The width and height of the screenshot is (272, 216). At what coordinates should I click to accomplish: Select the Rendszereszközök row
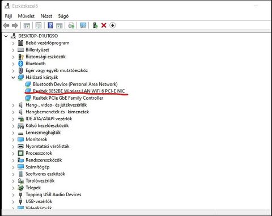[x=44, y=160]
